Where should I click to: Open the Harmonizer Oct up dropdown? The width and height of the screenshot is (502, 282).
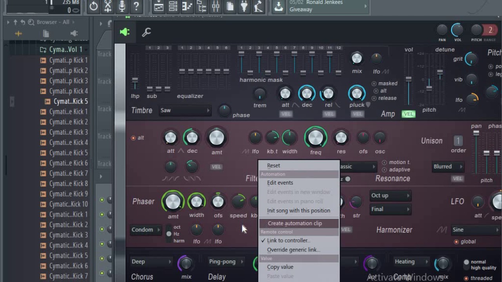point(390,195)
